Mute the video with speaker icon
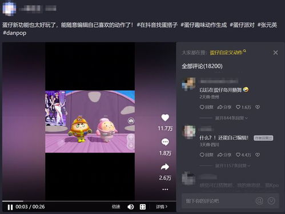285x214 pixels. point(131,207)
